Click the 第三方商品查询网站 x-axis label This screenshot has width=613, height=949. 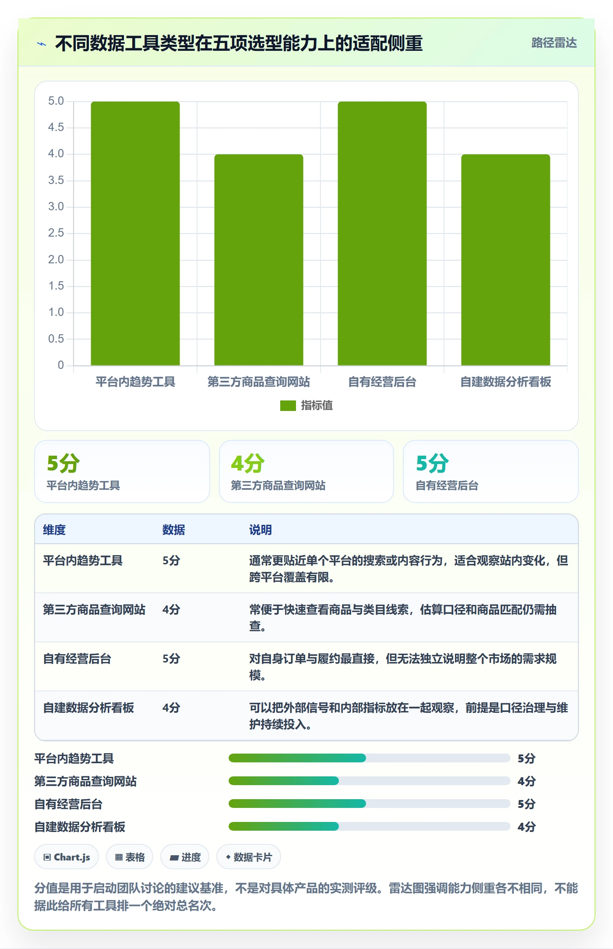(x=259, y=382)
